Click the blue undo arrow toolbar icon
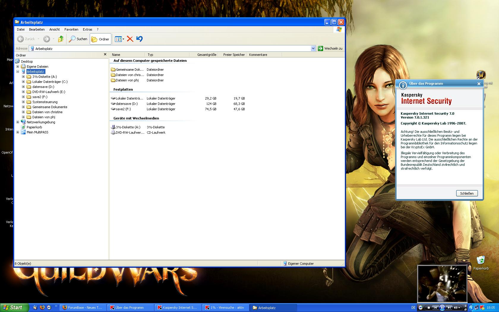 139,39
